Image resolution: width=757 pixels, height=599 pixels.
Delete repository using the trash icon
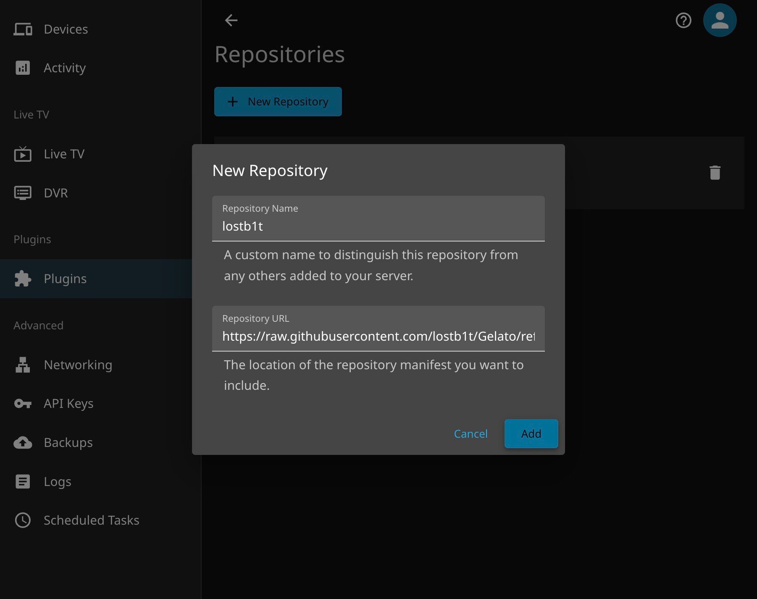point(715,173)
